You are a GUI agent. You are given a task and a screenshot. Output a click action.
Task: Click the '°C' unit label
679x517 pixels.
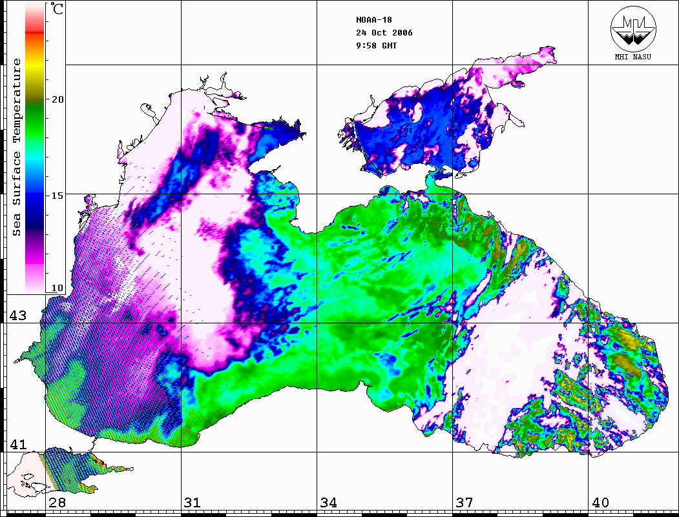click(x=56, y=8)
